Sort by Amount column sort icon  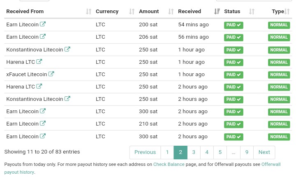pyautogui.click(x=171, y=12)
